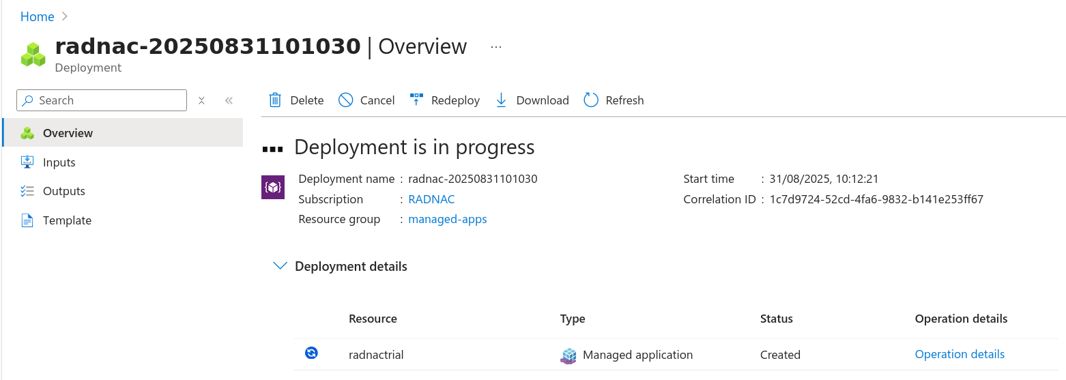Click the Redeploy toolbar button
The height and width of the screenshot is (380, 1066).
(x=445, y=100)
